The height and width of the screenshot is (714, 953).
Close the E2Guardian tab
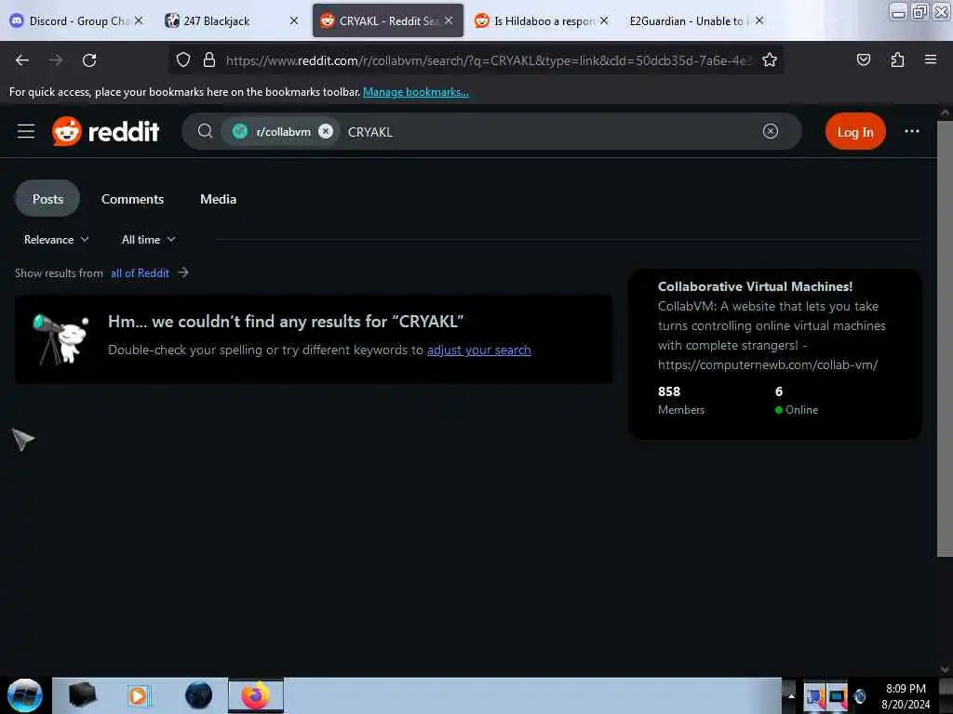pos(759,20)
